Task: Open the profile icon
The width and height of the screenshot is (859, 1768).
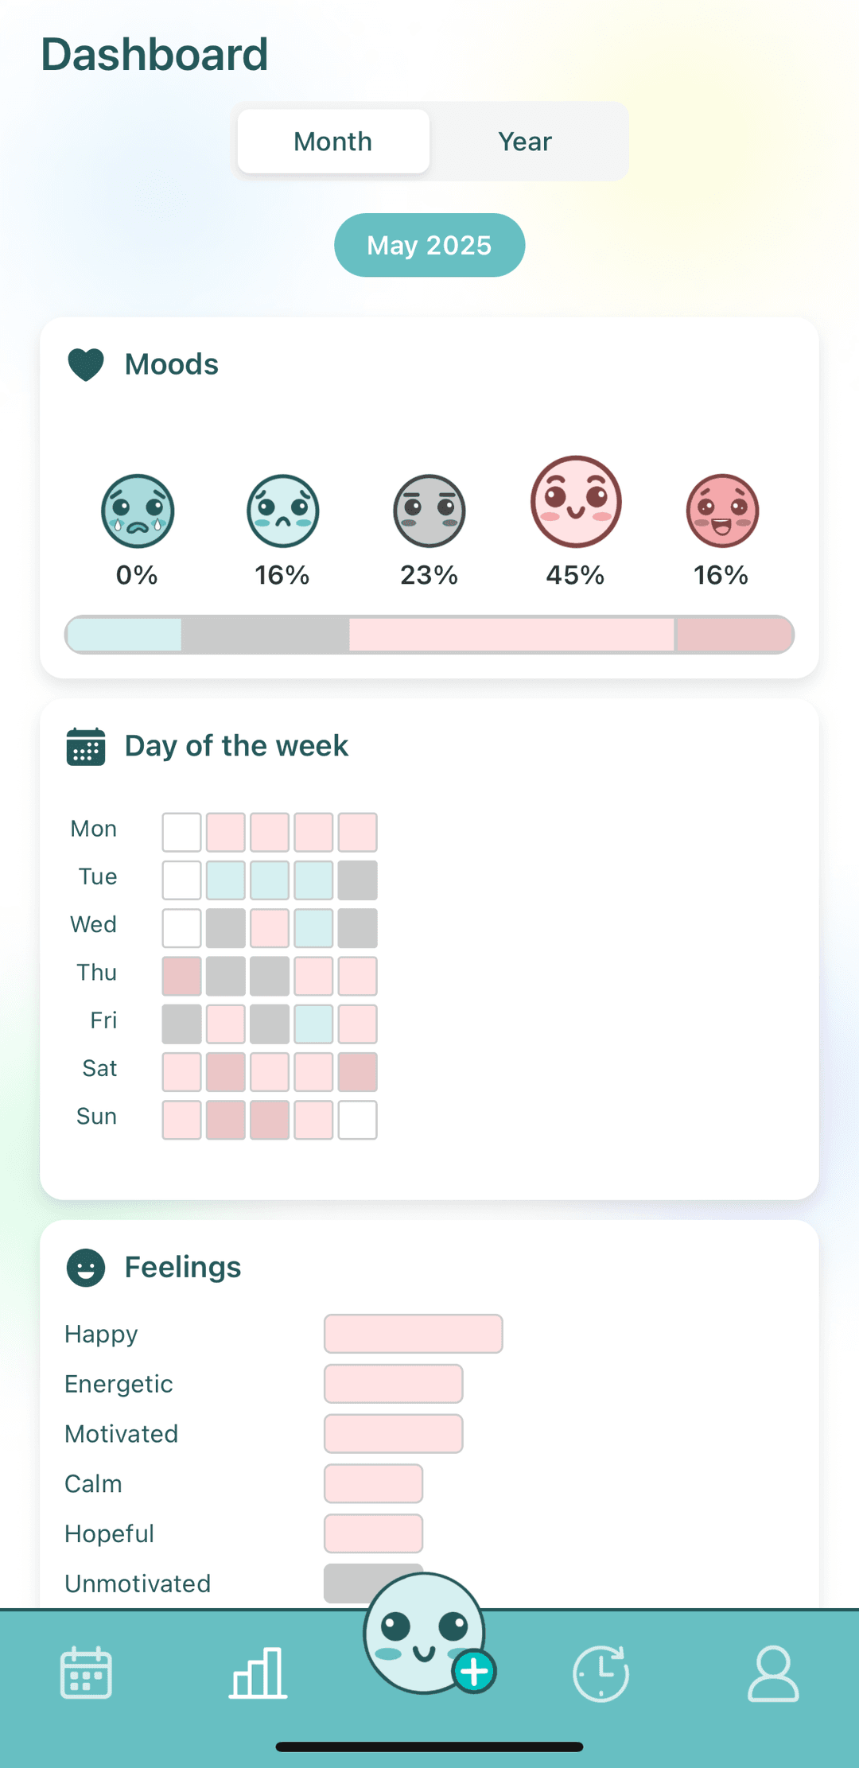Action: click(x=772, y=1672)
